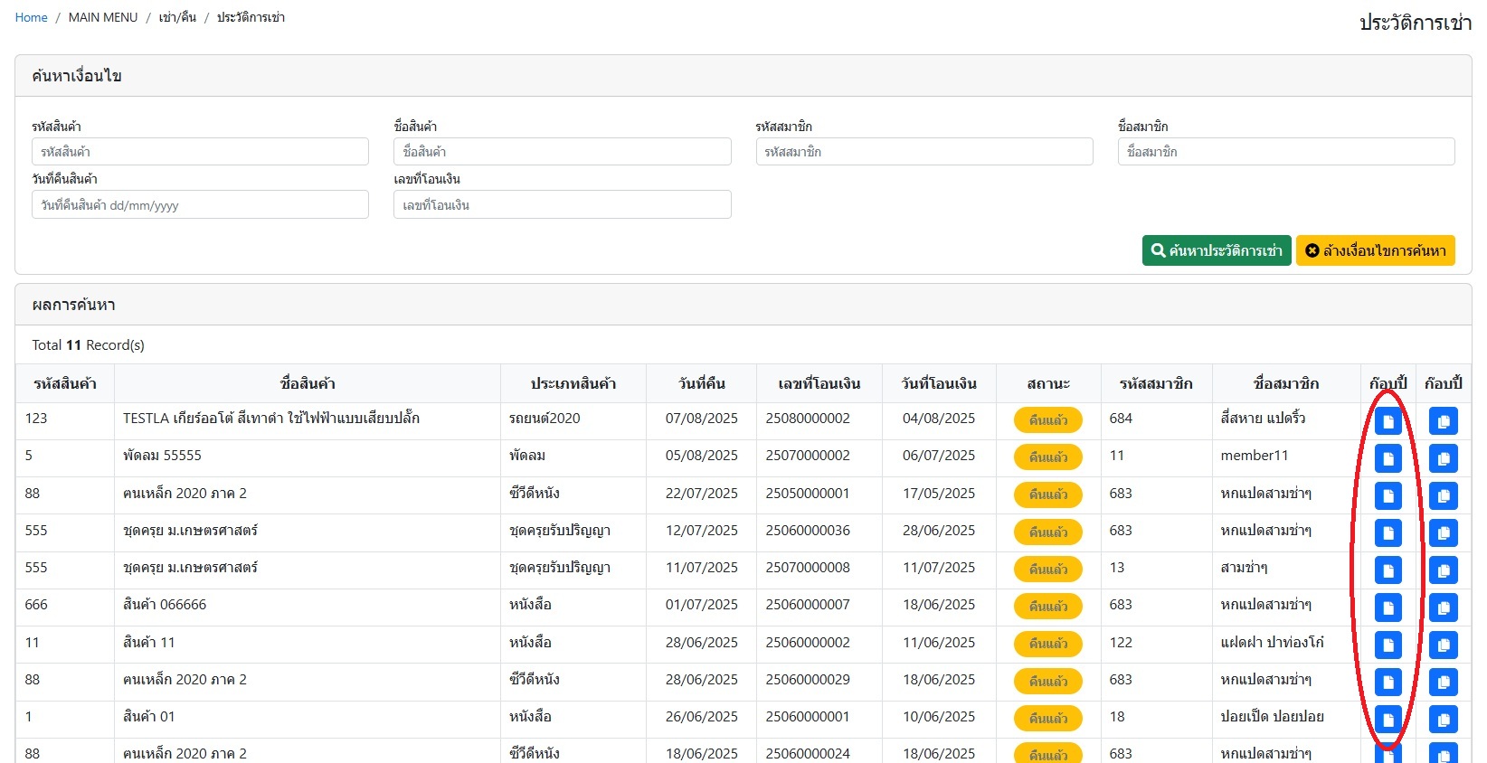Click single-page copy icon for transfer 25050000001 row

[x=1388, y=495]
